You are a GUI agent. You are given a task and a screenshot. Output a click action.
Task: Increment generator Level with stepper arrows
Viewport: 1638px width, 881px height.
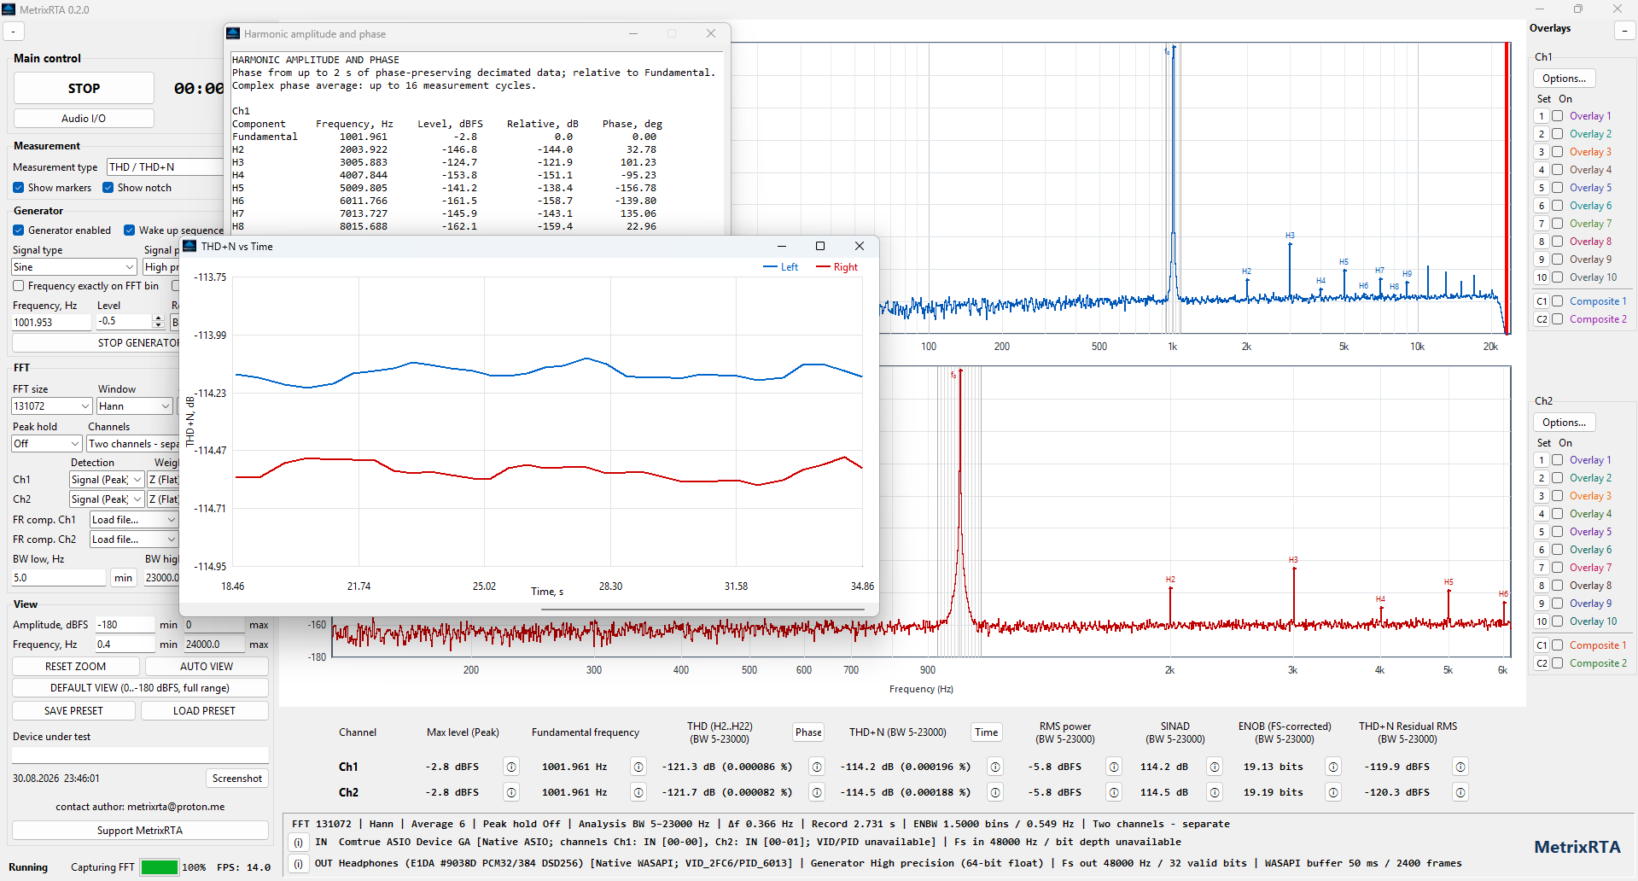click(x=158, y=318)
